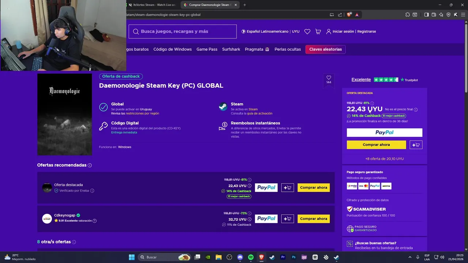Add Cdkeynogap offer to cart

pos(287,219)
